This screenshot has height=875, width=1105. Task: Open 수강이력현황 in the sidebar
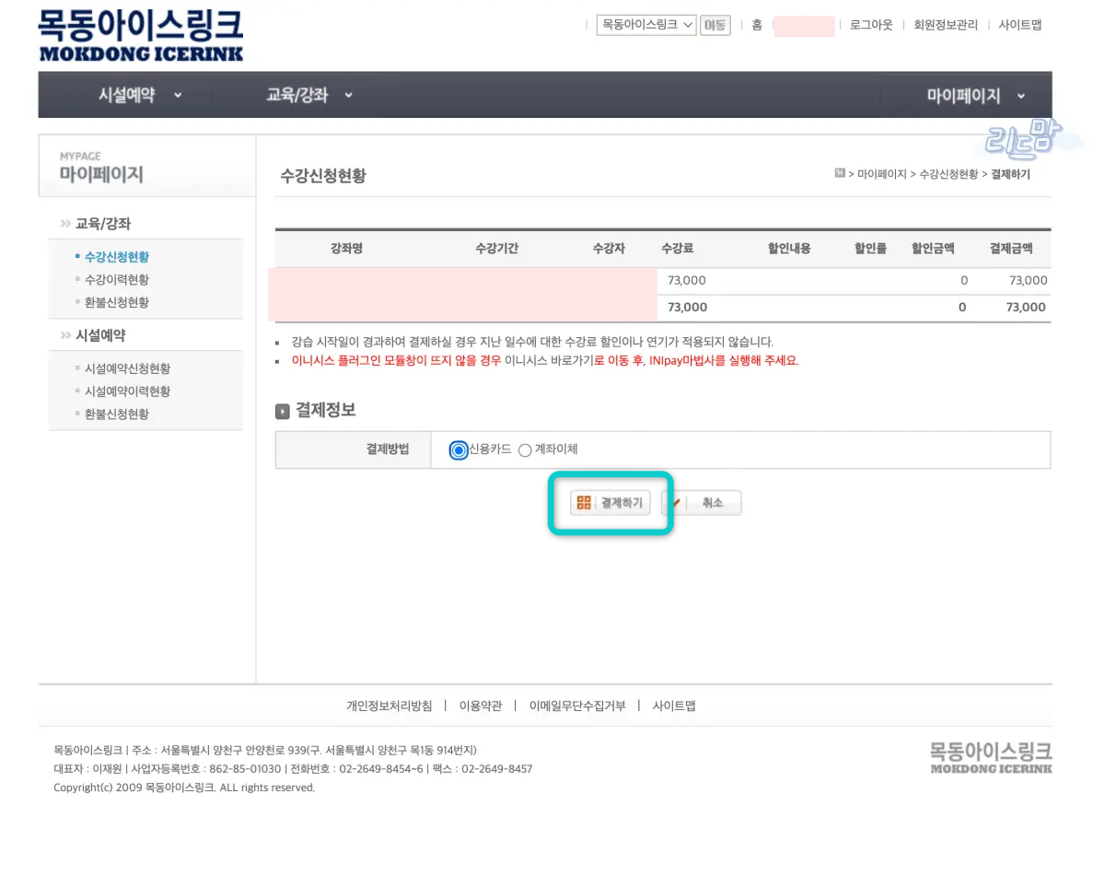tap(117, 280)
